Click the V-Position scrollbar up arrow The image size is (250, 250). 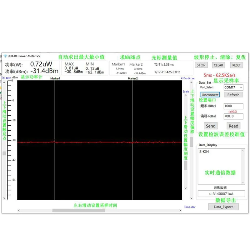pos(191,82)
